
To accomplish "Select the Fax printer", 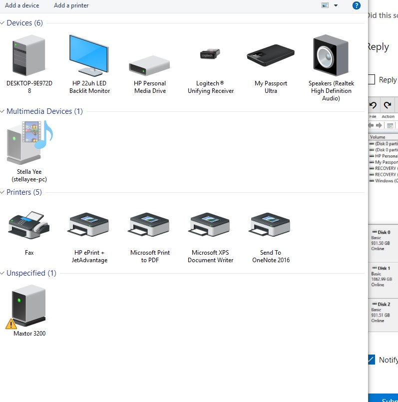I will [x=29, y=233].
